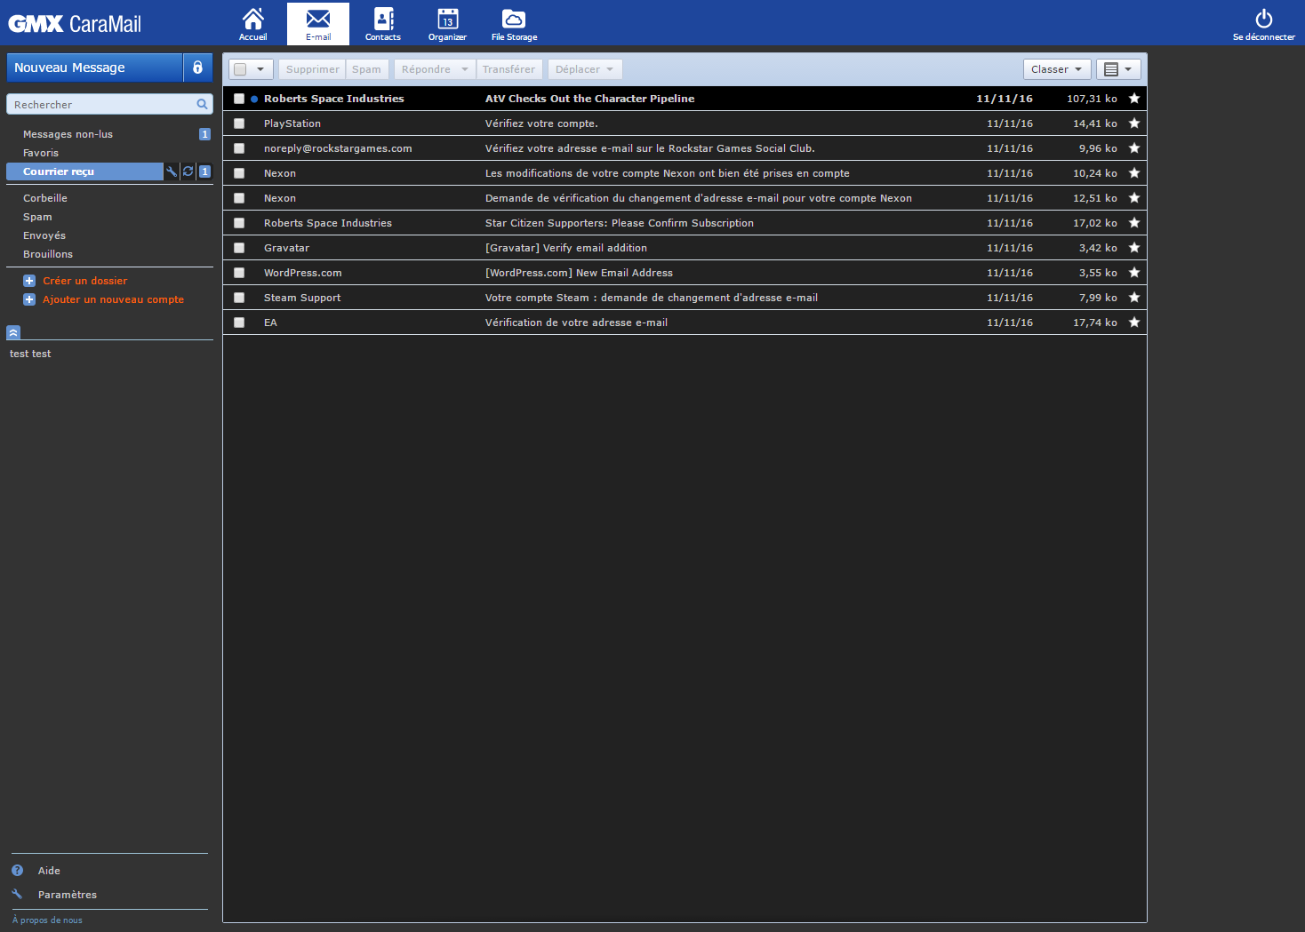Open the Contacts app icon

(382, 20)
